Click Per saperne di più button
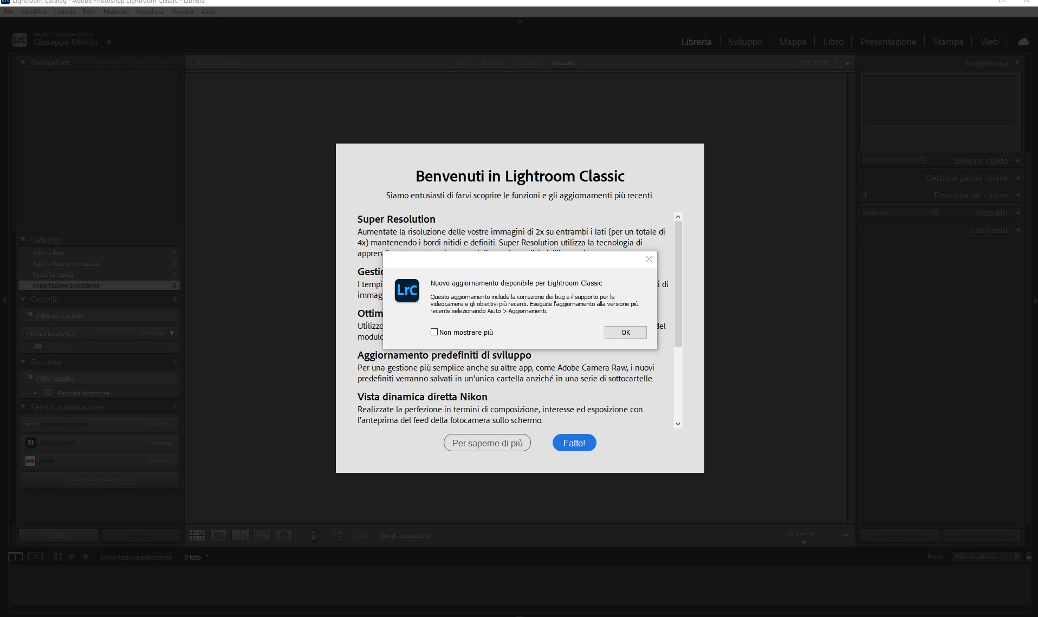Viewport: 1038px width, 617px height. point(487,443)
